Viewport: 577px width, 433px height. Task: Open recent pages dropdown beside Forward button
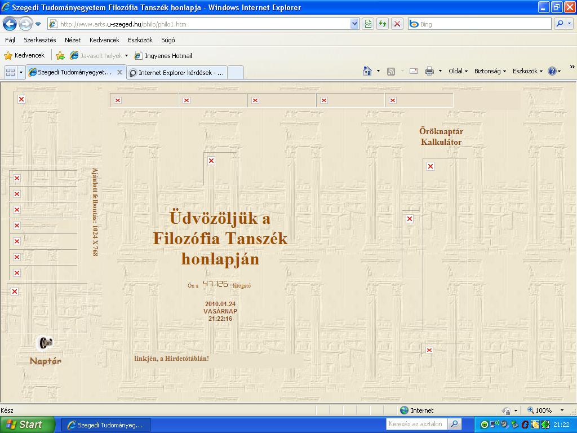pos(38,24)
